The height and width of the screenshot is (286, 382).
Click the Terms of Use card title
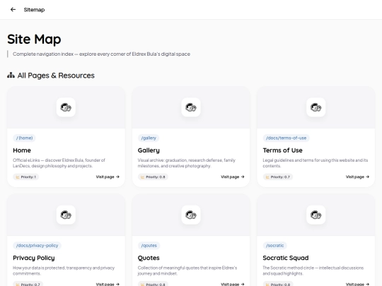(x=282, y=150)
